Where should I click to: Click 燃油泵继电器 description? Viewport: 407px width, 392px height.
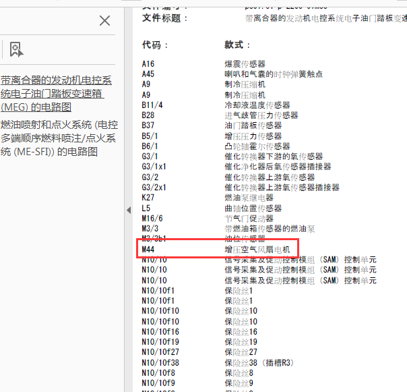249,197
